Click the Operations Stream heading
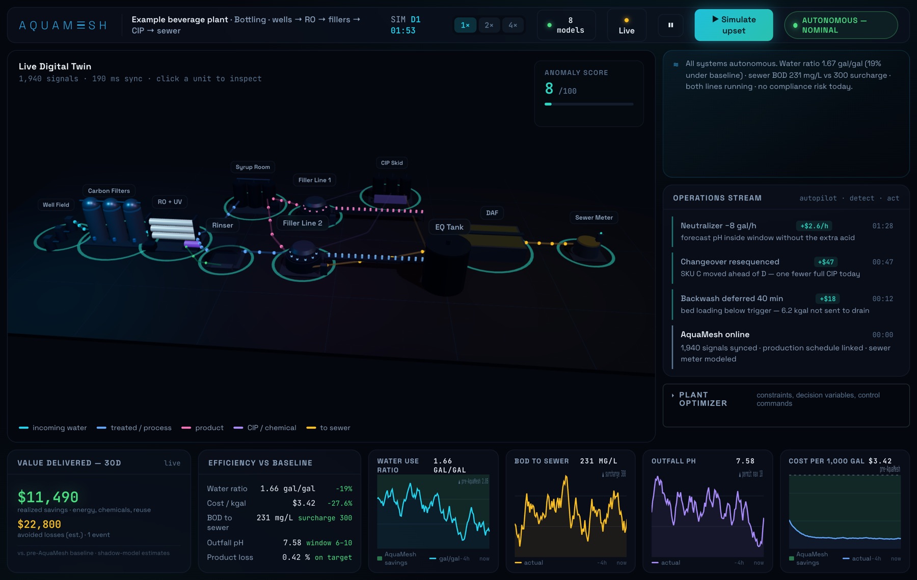This screenshot has height=580, width=917. tap(717, 198)
